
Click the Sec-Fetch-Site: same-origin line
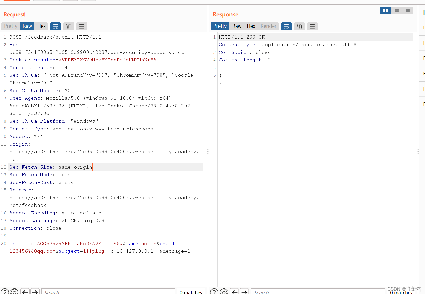click(x=51, y=167)
